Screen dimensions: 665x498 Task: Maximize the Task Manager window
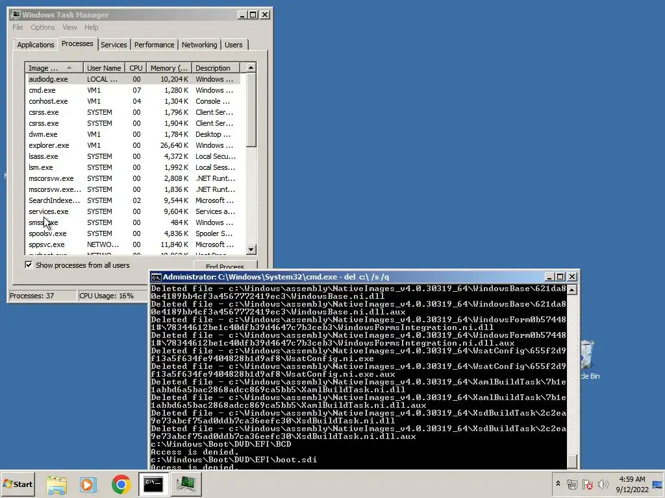(253, 15)
